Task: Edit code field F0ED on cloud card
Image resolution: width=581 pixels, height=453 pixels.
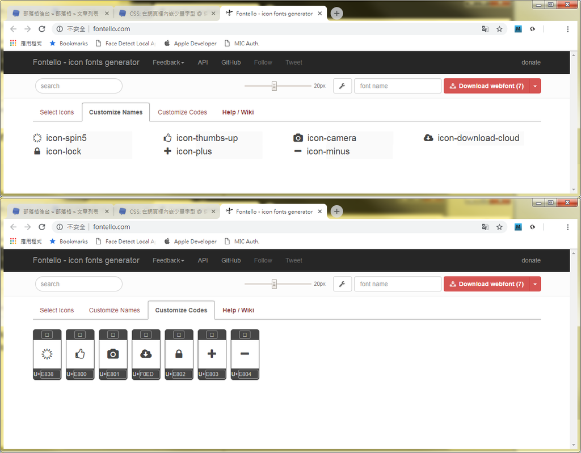Action: [149, 374]
